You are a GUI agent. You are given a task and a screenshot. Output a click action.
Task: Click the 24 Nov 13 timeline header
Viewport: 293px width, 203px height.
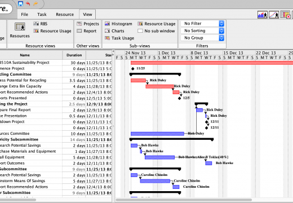[x=135, y=53]
